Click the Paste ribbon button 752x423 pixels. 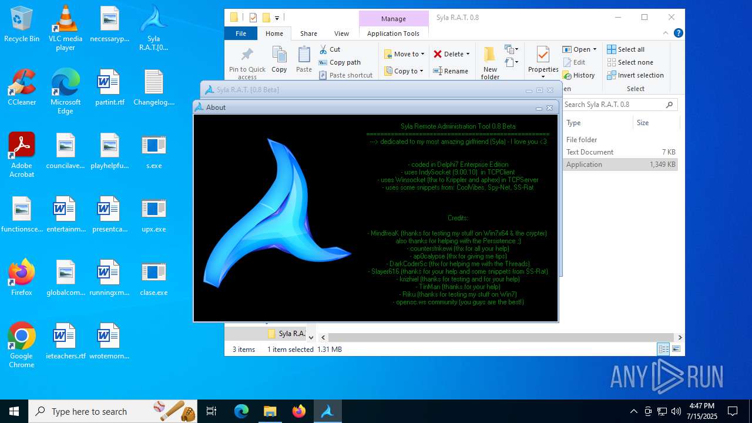[304, 60]
